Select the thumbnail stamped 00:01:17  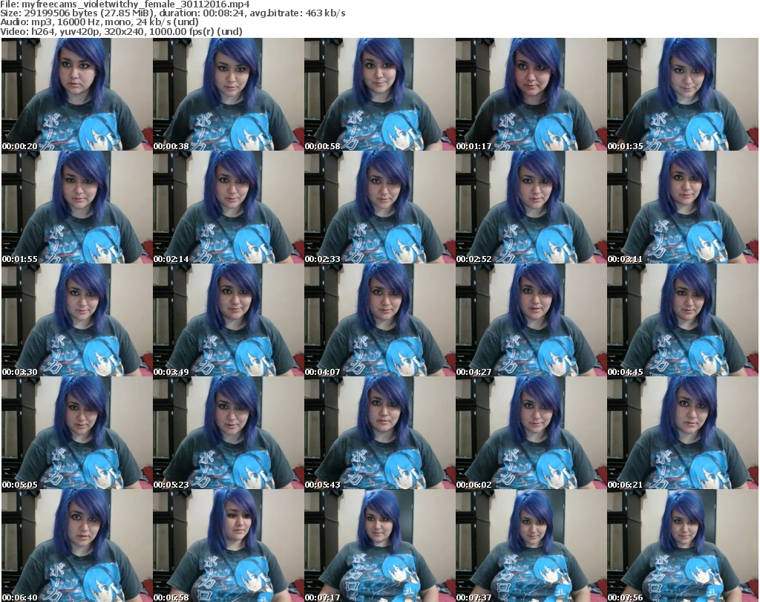531,94
